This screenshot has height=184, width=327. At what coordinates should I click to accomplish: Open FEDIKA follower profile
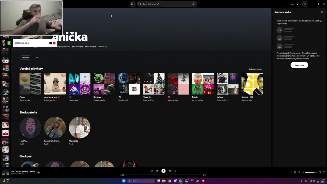click(x=30, y=128)
